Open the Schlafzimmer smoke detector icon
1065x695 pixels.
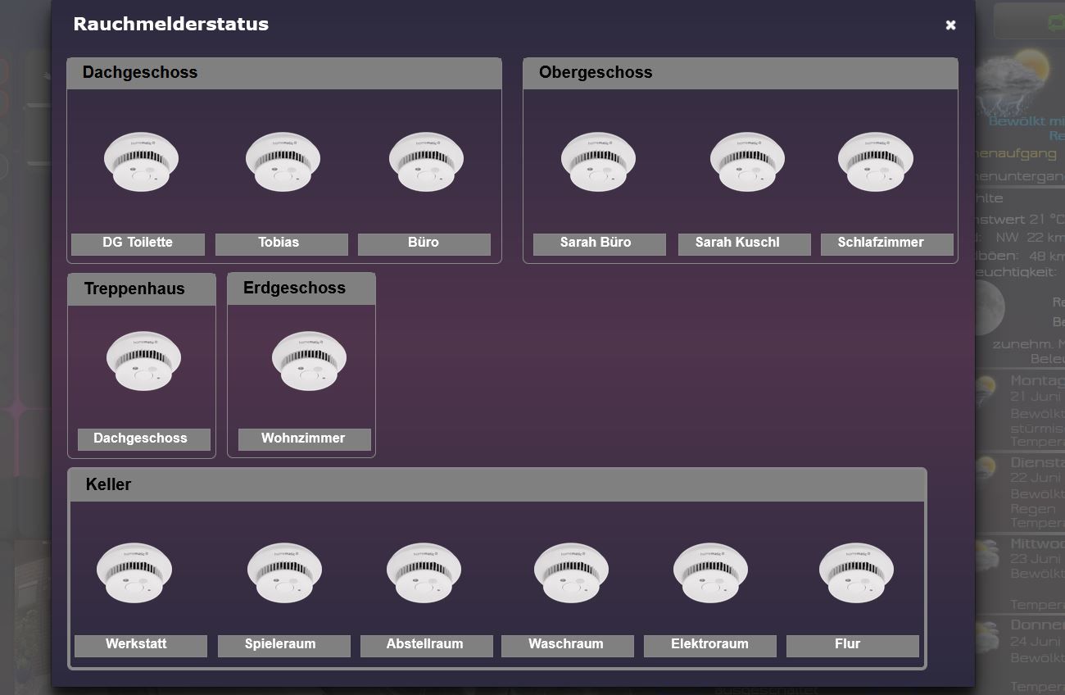point(876,161)
